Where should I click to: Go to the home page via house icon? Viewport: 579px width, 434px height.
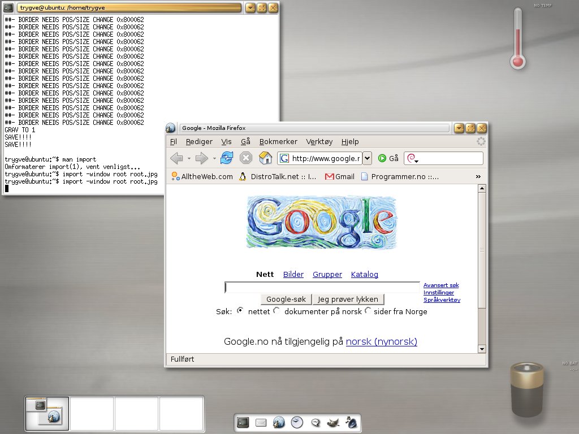(x=265, y=158)
